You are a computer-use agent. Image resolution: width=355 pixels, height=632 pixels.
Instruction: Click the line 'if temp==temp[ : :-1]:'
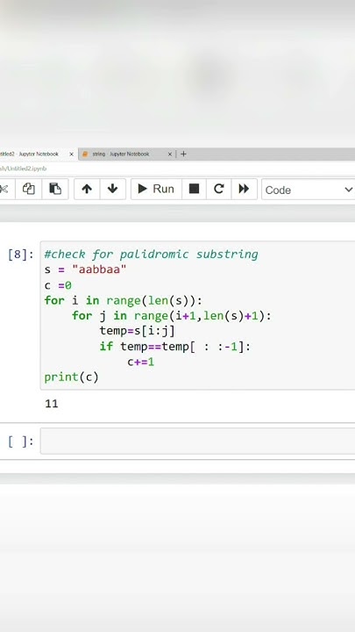pyautogui.click(x=175, y=346)
